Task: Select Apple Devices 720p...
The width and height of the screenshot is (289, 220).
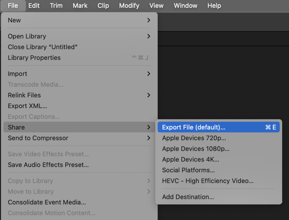Action: click(219, 138)
